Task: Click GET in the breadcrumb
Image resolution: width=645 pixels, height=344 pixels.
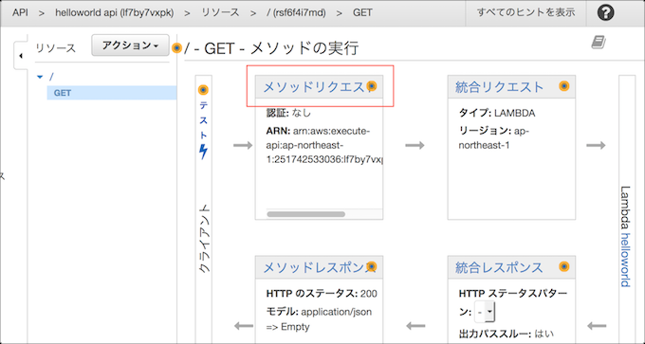Action: [362, 12]
